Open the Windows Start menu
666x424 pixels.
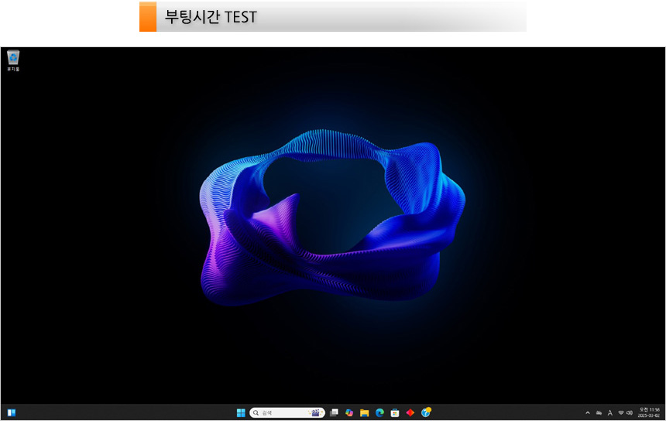(241, 412)
